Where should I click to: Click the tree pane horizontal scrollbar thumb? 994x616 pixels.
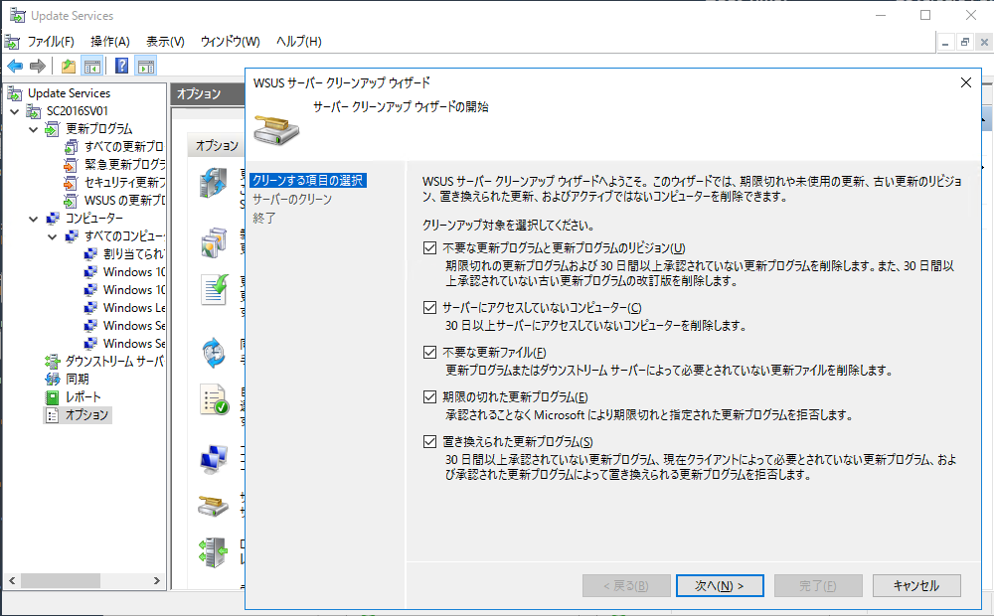click(x=61, y=580)
